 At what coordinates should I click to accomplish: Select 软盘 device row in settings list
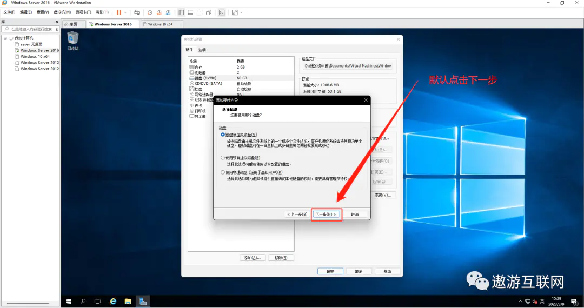[241, 89]
